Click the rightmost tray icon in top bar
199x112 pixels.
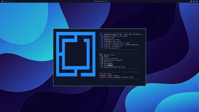click(x=197, y=1)
